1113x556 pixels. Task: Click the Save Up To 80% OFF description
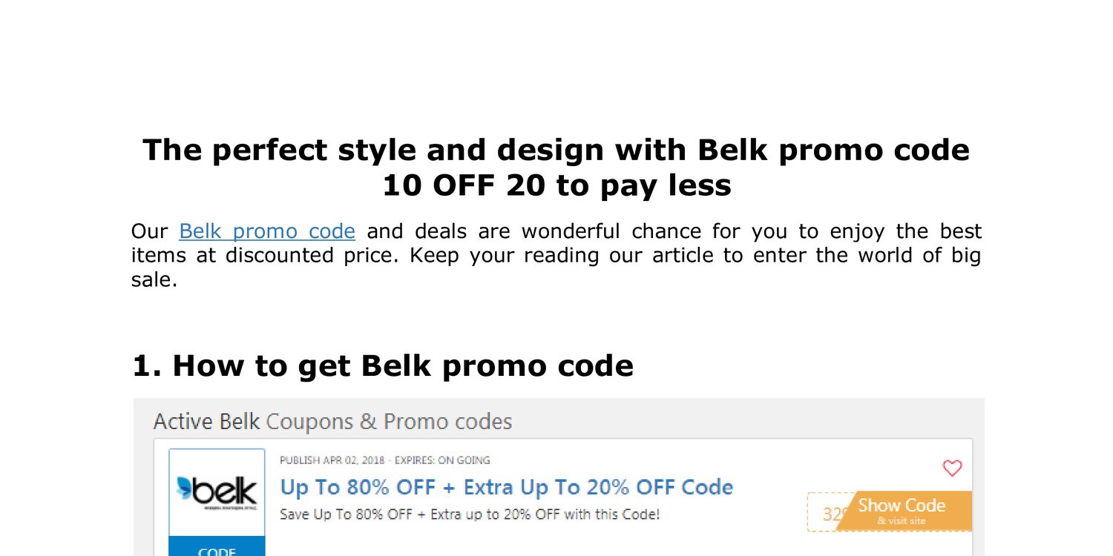click(x=469, y=514)
